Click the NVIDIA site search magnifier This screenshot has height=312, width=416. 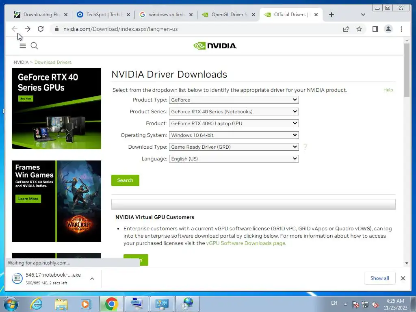coord(34,46)
